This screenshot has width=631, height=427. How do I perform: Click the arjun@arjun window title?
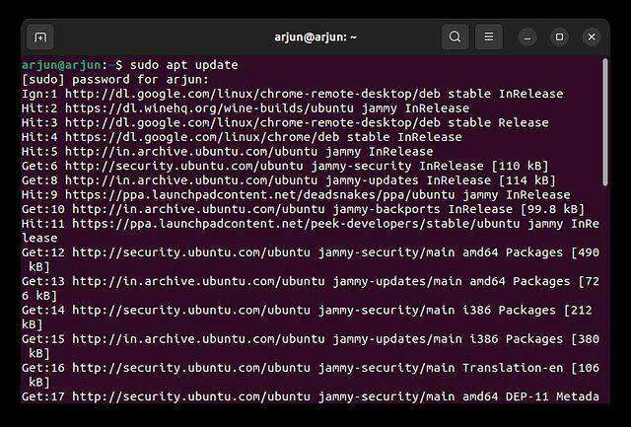(315, 37)
